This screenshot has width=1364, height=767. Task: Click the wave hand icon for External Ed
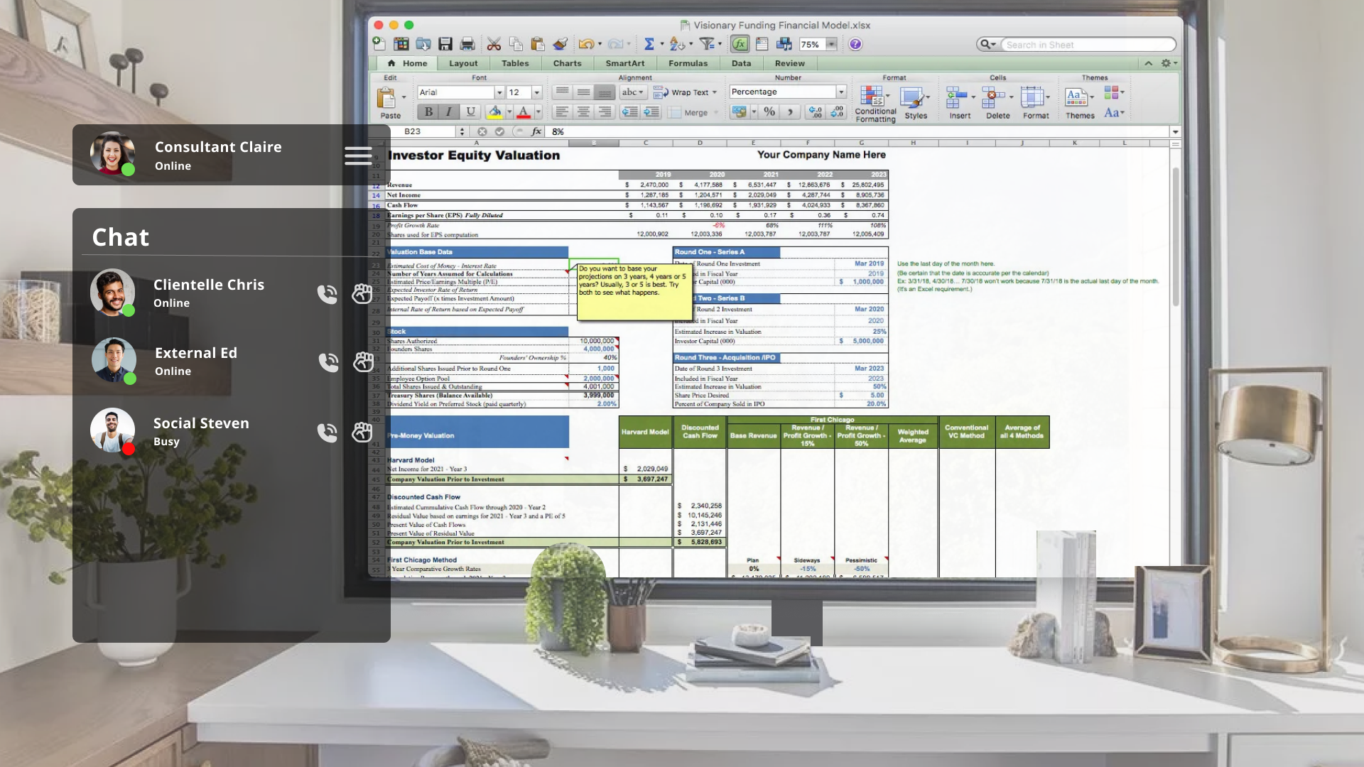(363, 361)
